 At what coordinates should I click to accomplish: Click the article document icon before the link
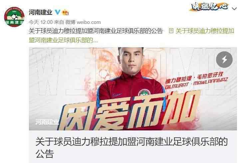point(171,31)
